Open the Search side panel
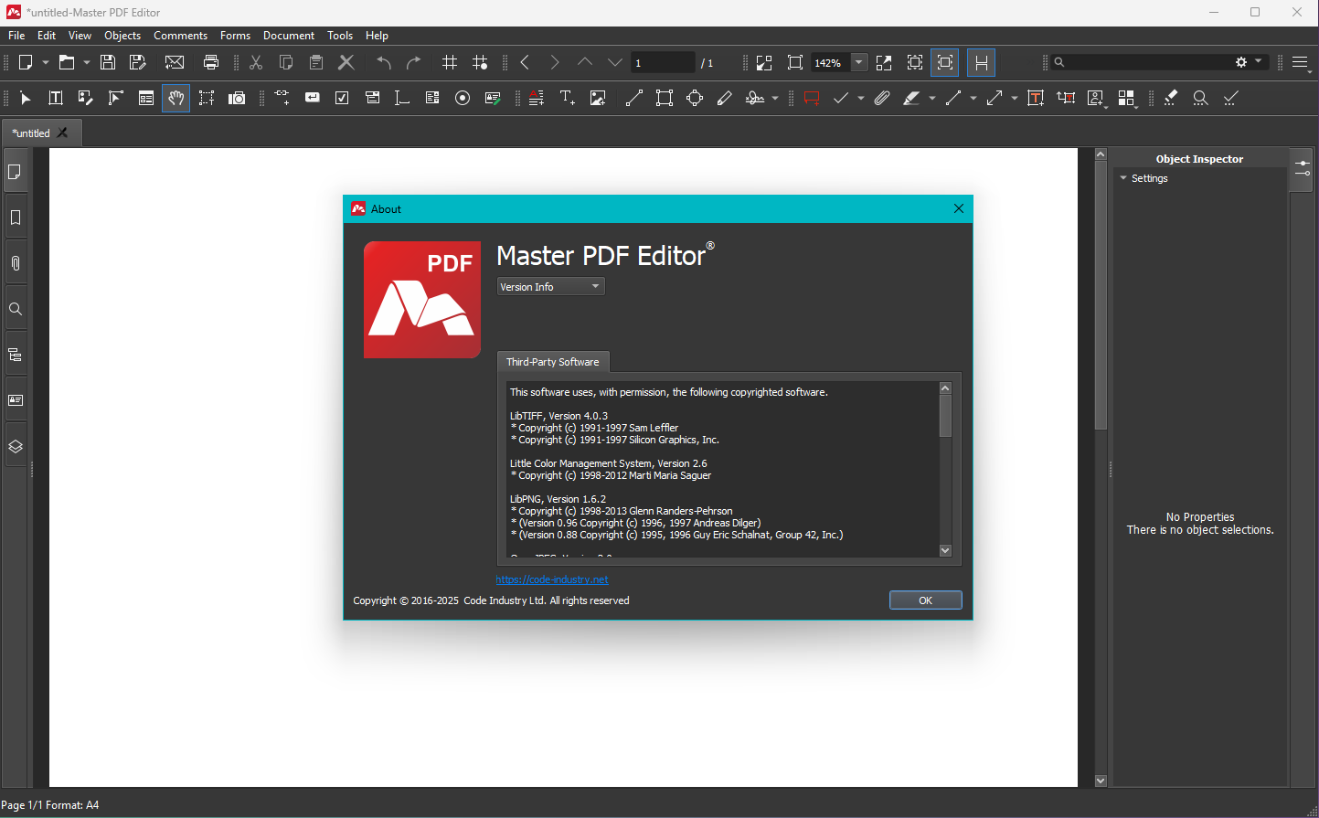 tap(16, 309)
